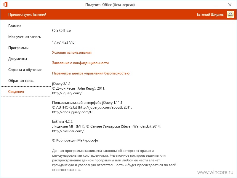Switch to the Документы section
This screenshot has height=178, width=237.
click(17, 59)
